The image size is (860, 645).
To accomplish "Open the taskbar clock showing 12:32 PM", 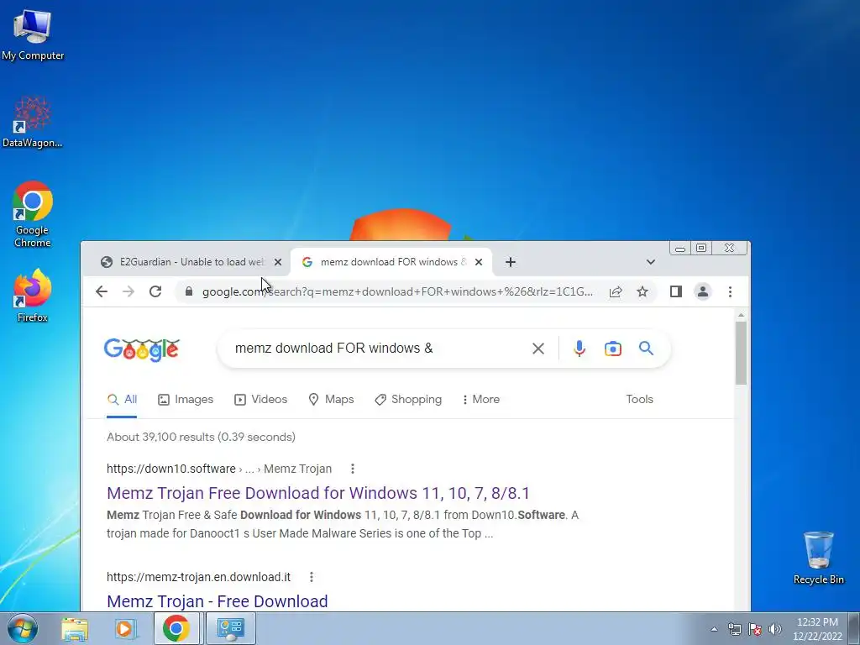I will pos(817,629).
